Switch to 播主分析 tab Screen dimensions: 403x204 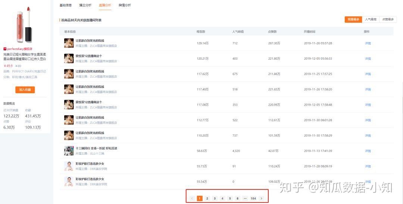85,5
